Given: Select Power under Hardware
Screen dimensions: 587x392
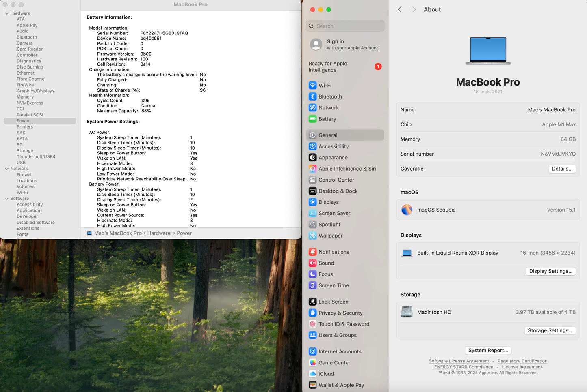Looking at the screenshot, I should (23, 120).
